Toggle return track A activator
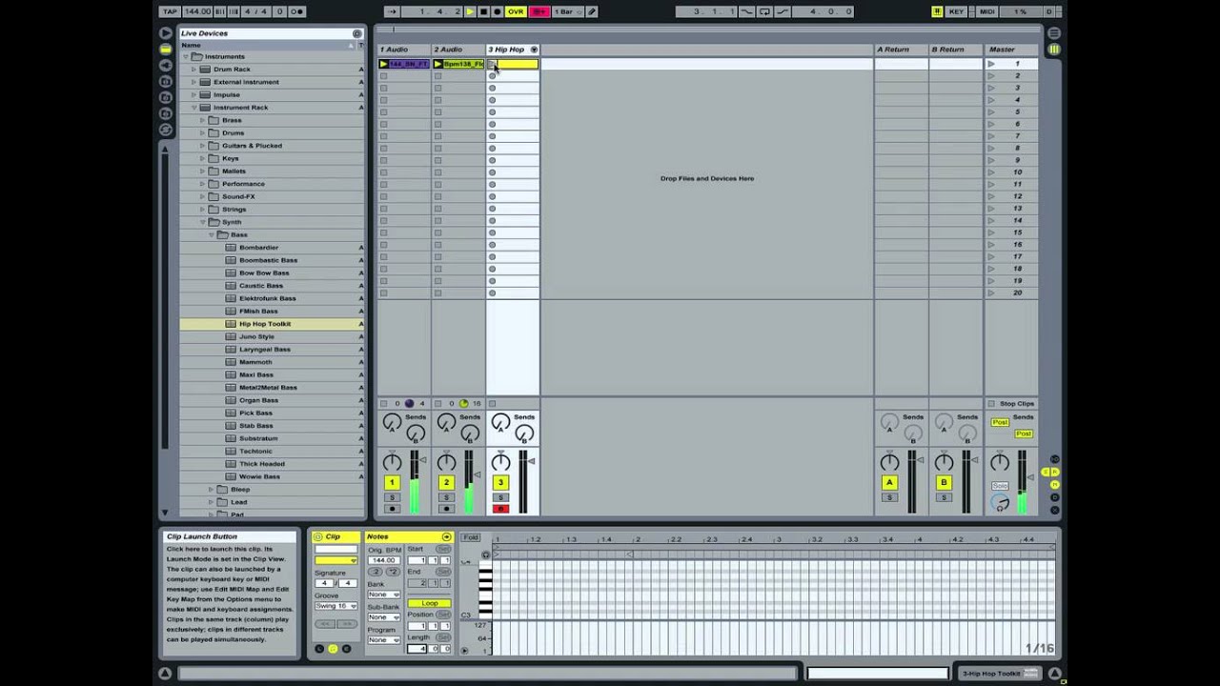The width and height of the screenshot is (1220, 686). click(889, 483)
